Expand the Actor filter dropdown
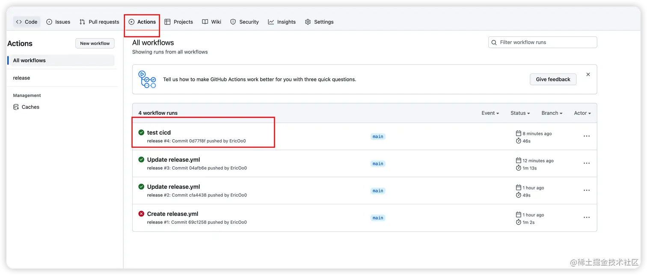Image resolution: width=647 pixels, height=275 pixels. [582, 113]
